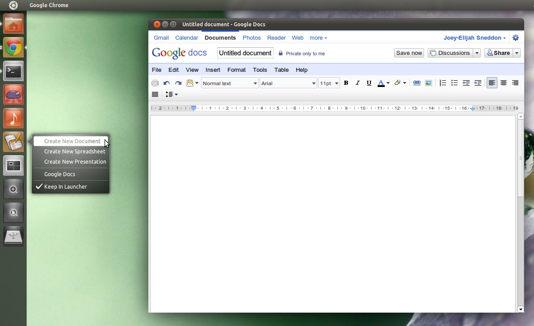The image size is (534, 326).
Task: Select left align
Action: [492, 83]
